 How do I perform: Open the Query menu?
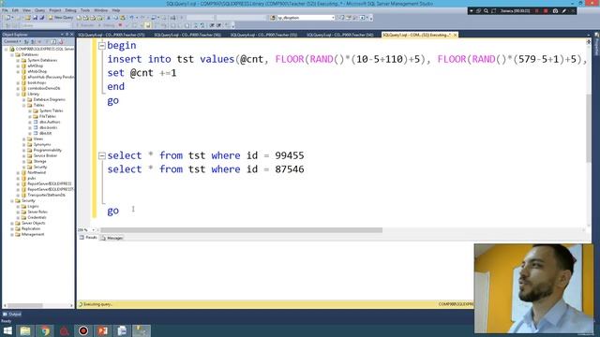(x=39, y=10)
